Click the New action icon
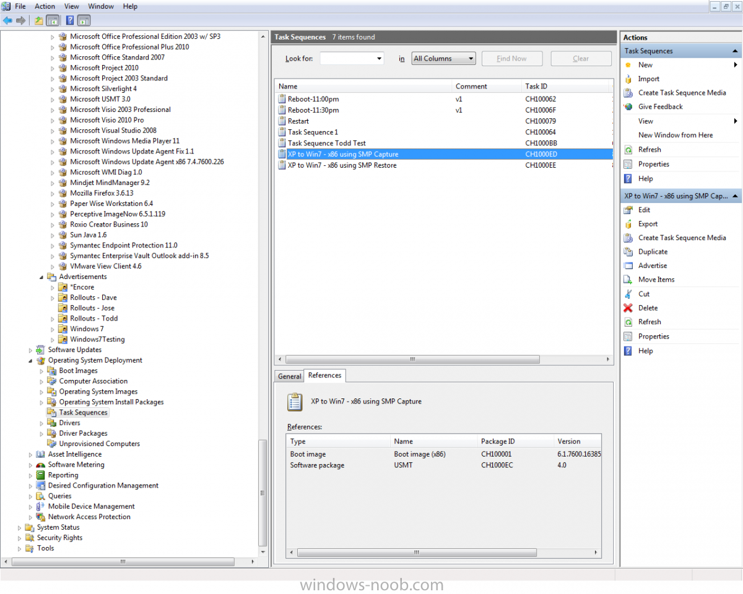 pos(628,65)
